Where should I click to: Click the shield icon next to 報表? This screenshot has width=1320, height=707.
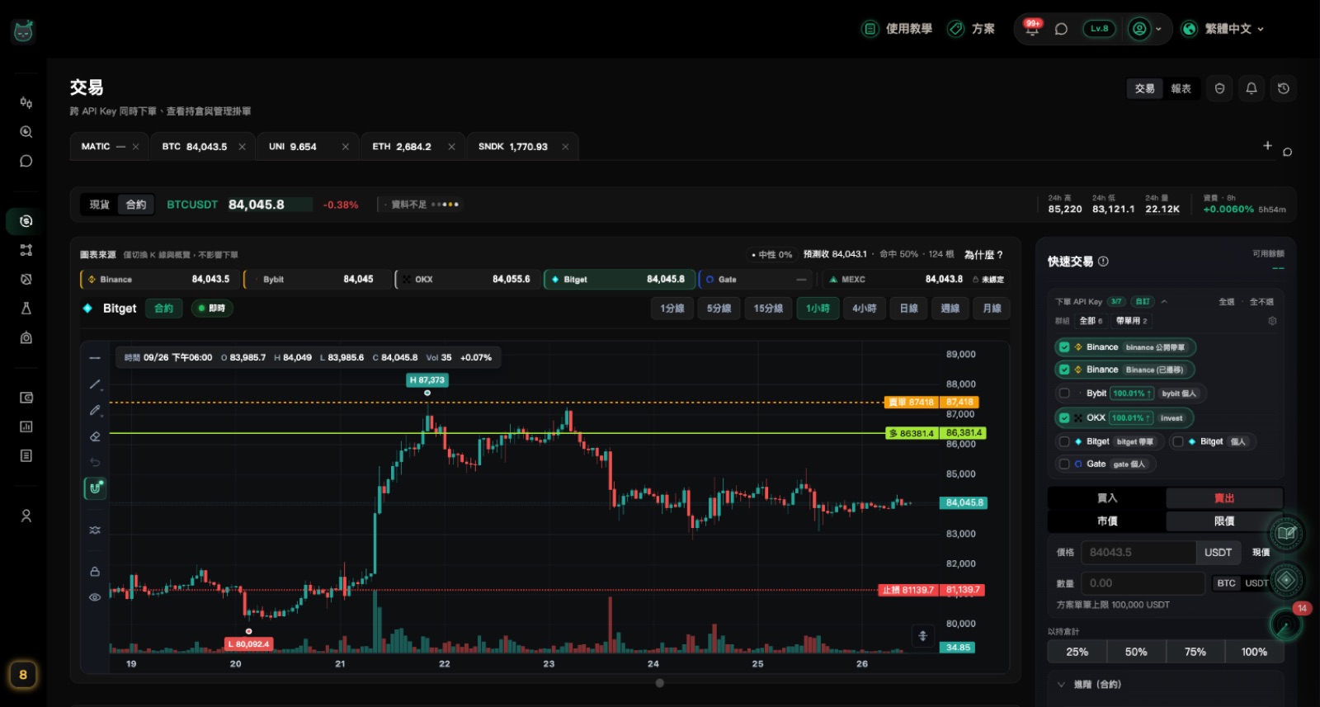pyautogui.click(x=1219, y=88)
